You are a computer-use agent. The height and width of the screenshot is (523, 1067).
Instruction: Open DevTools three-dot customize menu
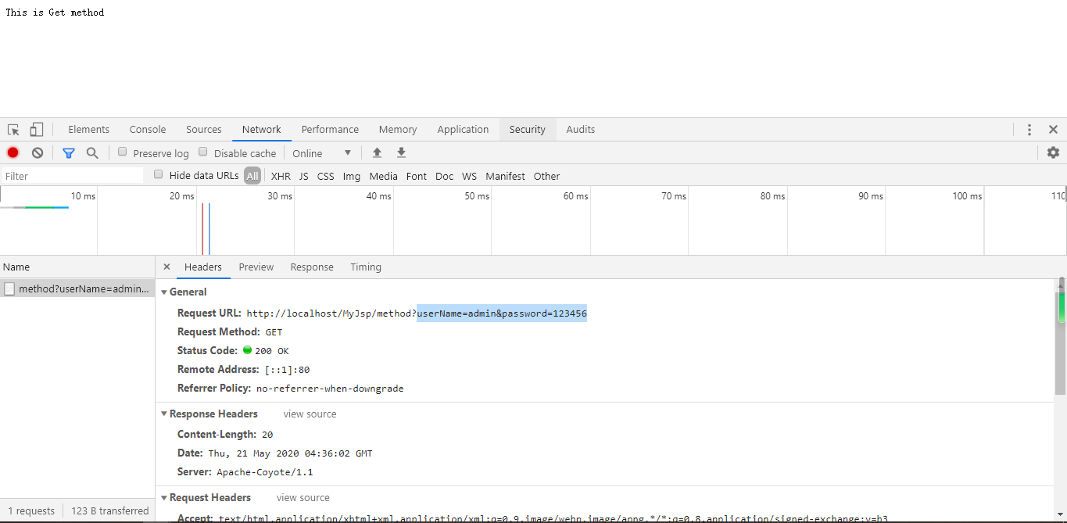[x=1029, y=130]
